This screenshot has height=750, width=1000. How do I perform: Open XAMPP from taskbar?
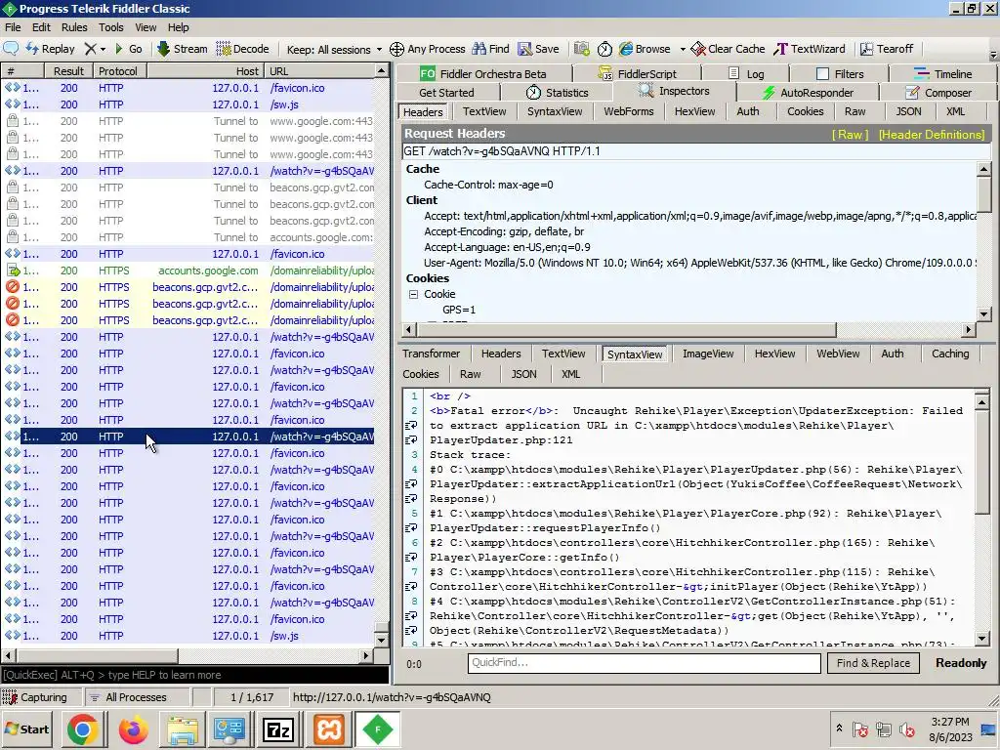[x=328, y=729]
